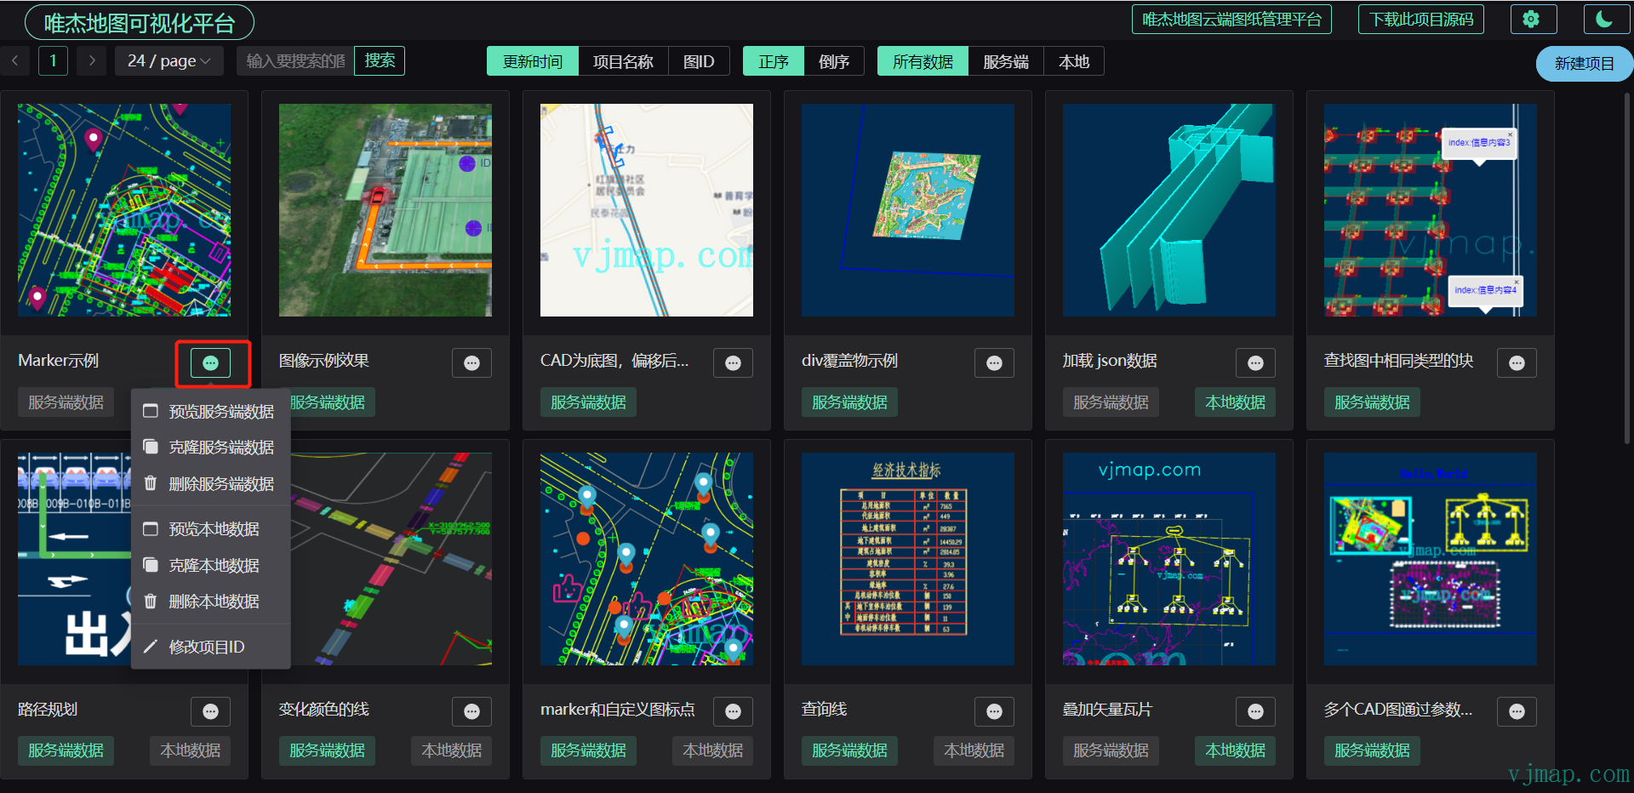Click the next page arrow
This screenshot has height=793, width=1634.
pos(91,60)
